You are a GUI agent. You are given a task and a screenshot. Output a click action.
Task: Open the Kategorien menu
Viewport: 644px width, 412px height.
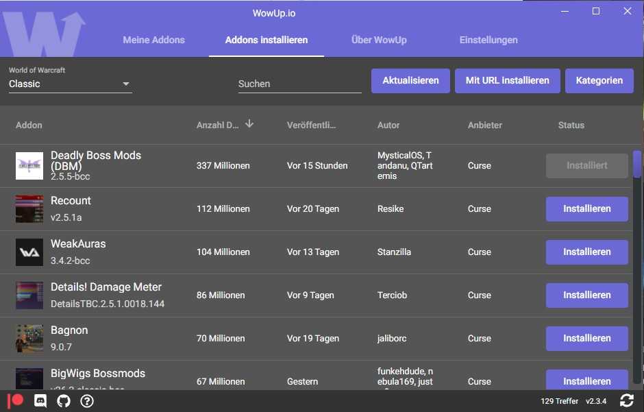coord(599,81)
